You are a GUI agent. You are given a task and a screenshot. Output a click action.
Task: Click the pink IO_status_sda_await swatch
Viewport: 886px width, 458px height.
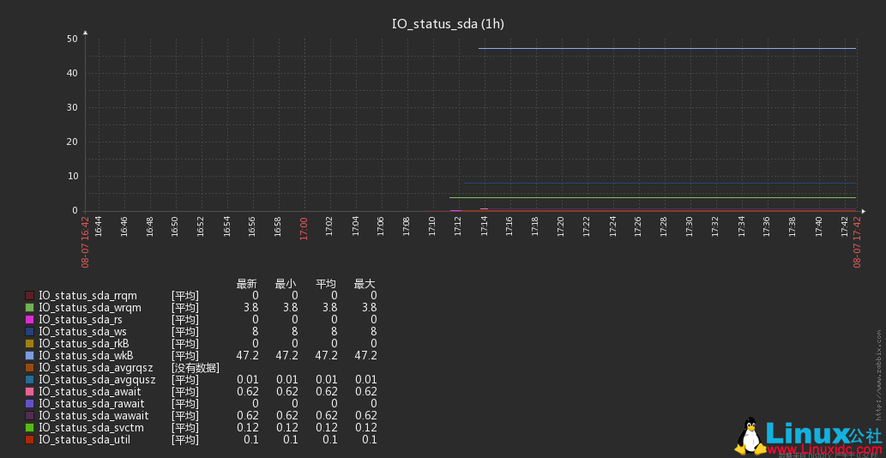pos(29,391)
